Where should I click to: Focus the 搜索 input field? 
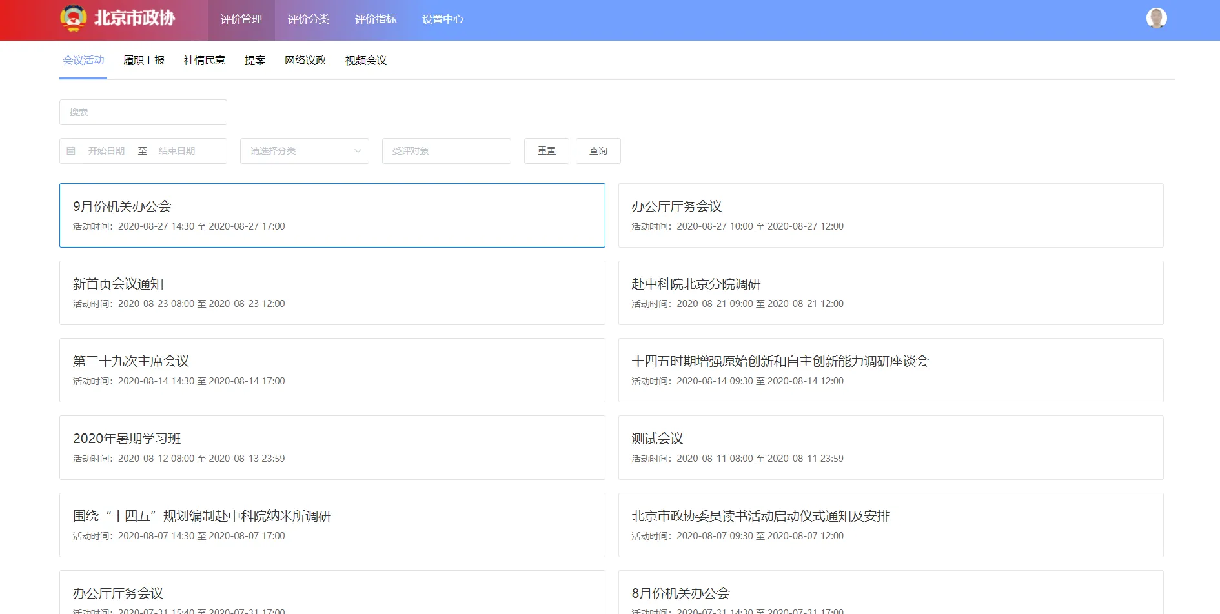click(143, 112)
